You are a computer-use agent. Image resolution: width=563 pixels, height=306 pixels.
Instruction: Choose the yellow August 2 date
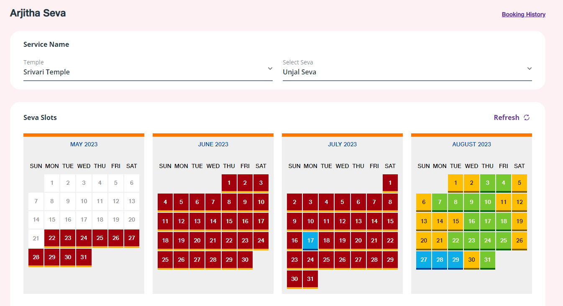click(471, 184)
